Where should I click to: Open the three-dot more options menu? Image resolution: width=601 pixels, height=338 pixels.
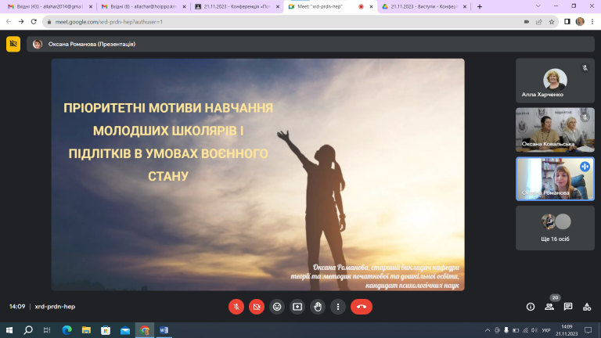tap(338, 307)
